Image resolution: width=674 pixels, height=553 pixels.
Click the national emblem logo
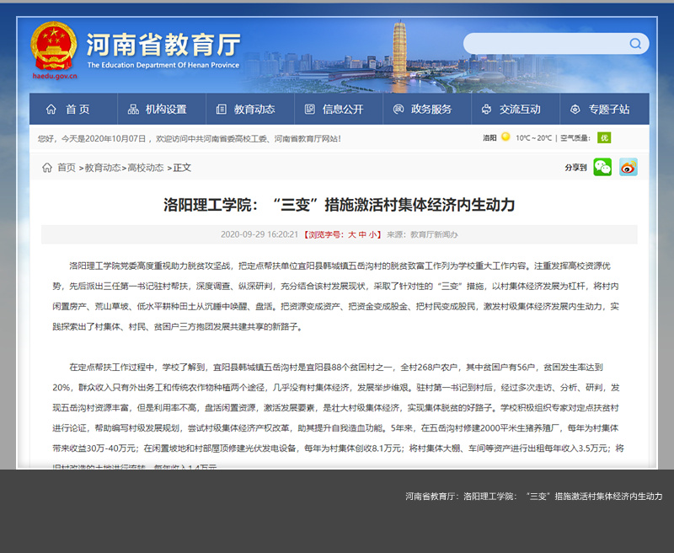[54, 46]
